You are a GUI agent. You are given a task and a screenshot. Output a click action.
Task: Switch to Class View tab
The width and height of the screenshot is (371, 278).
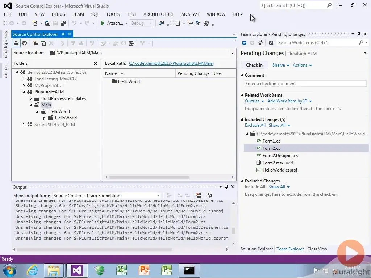pyautogui.click(x=317, y=249)
